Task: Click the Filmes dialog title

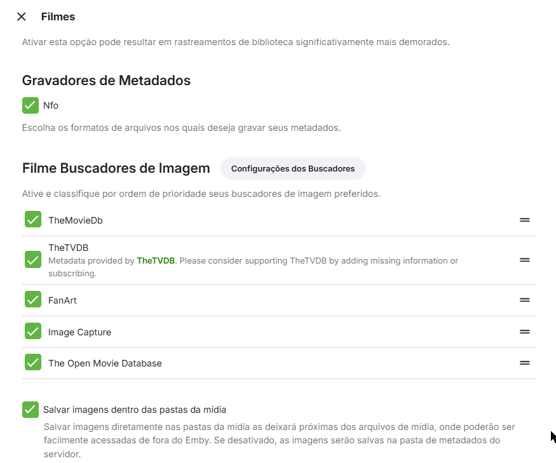Action: point(58,17)
